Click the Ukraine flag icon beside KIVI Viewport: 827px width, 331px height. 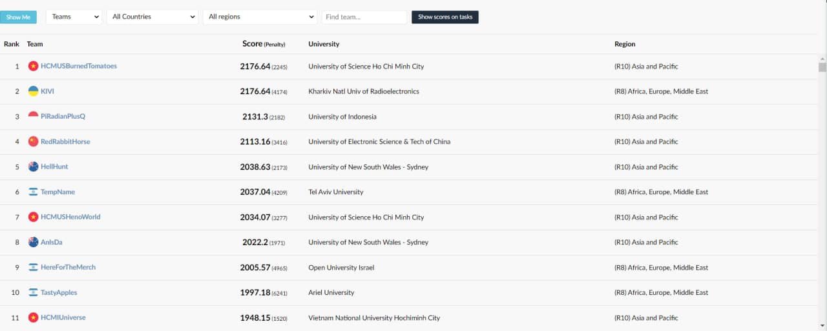[34, 91]
